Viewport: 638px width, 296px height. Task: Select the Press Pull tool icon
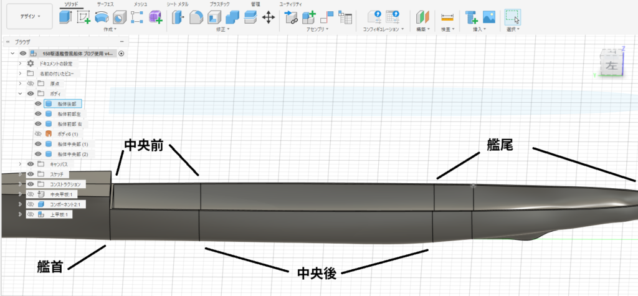pos(178,17)
